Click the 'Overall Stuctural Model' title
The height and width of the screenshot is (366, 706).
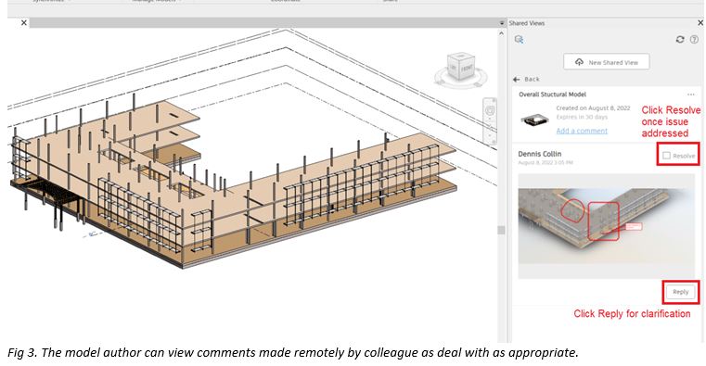click(553, 95)
